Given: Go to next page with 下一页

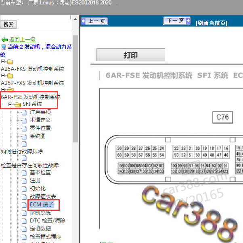Looking at the screenshot, I should click(177, 21).
